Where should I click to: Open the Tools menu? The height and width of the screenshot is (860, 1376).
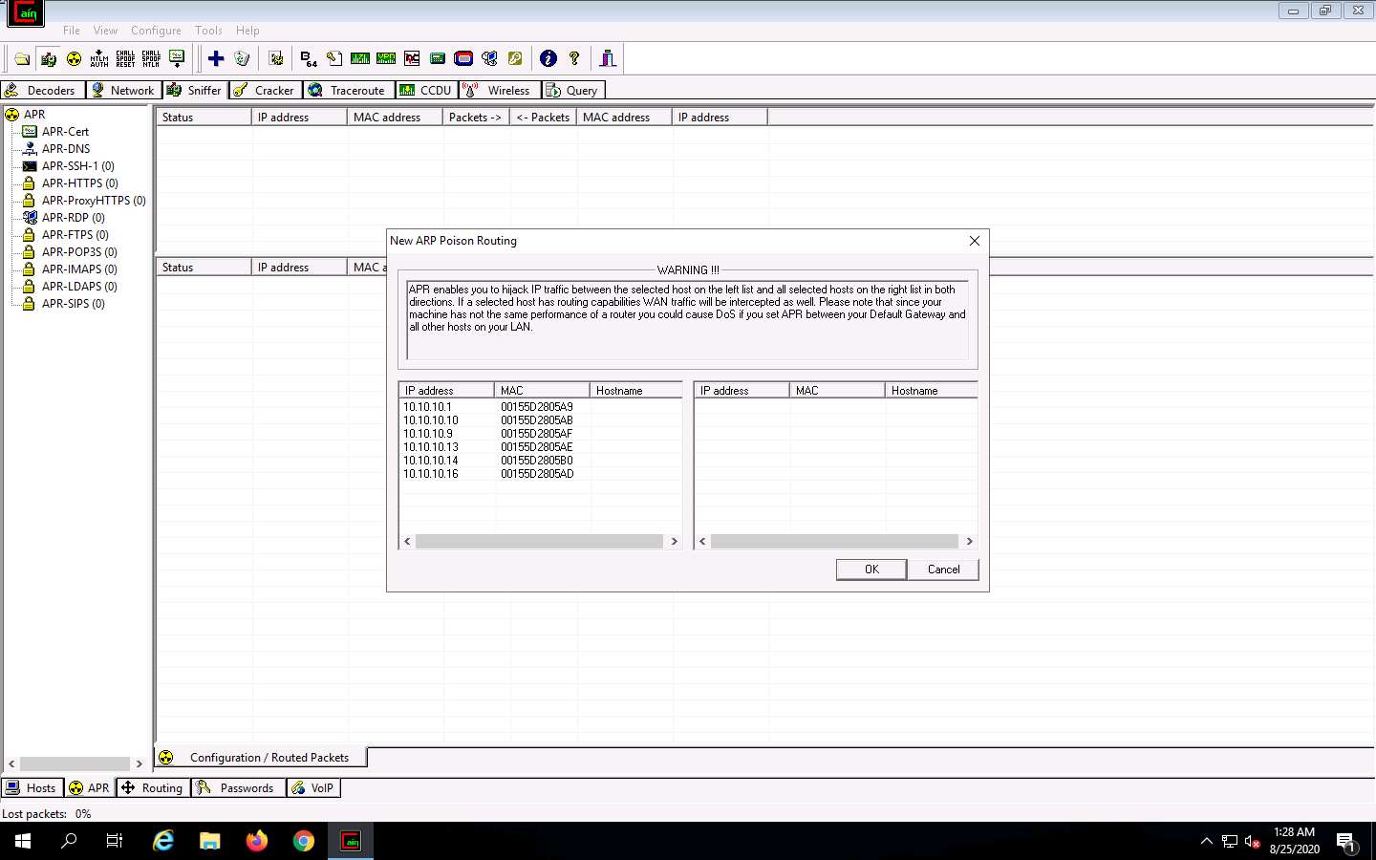(x=208, y=31)
